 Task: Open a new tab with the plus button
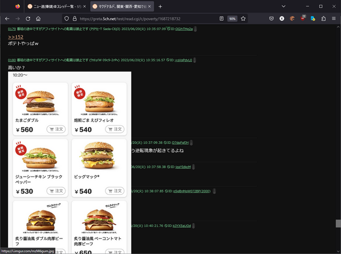160,6
